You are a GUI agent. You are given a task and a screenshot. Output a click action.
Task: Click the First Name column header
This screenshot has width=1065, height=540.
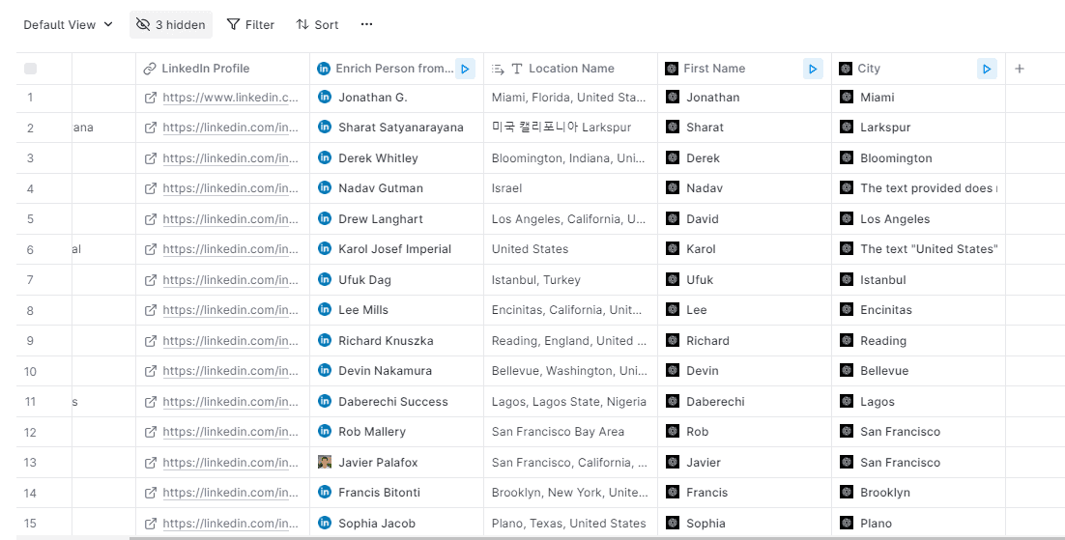(x=744, y=69)
